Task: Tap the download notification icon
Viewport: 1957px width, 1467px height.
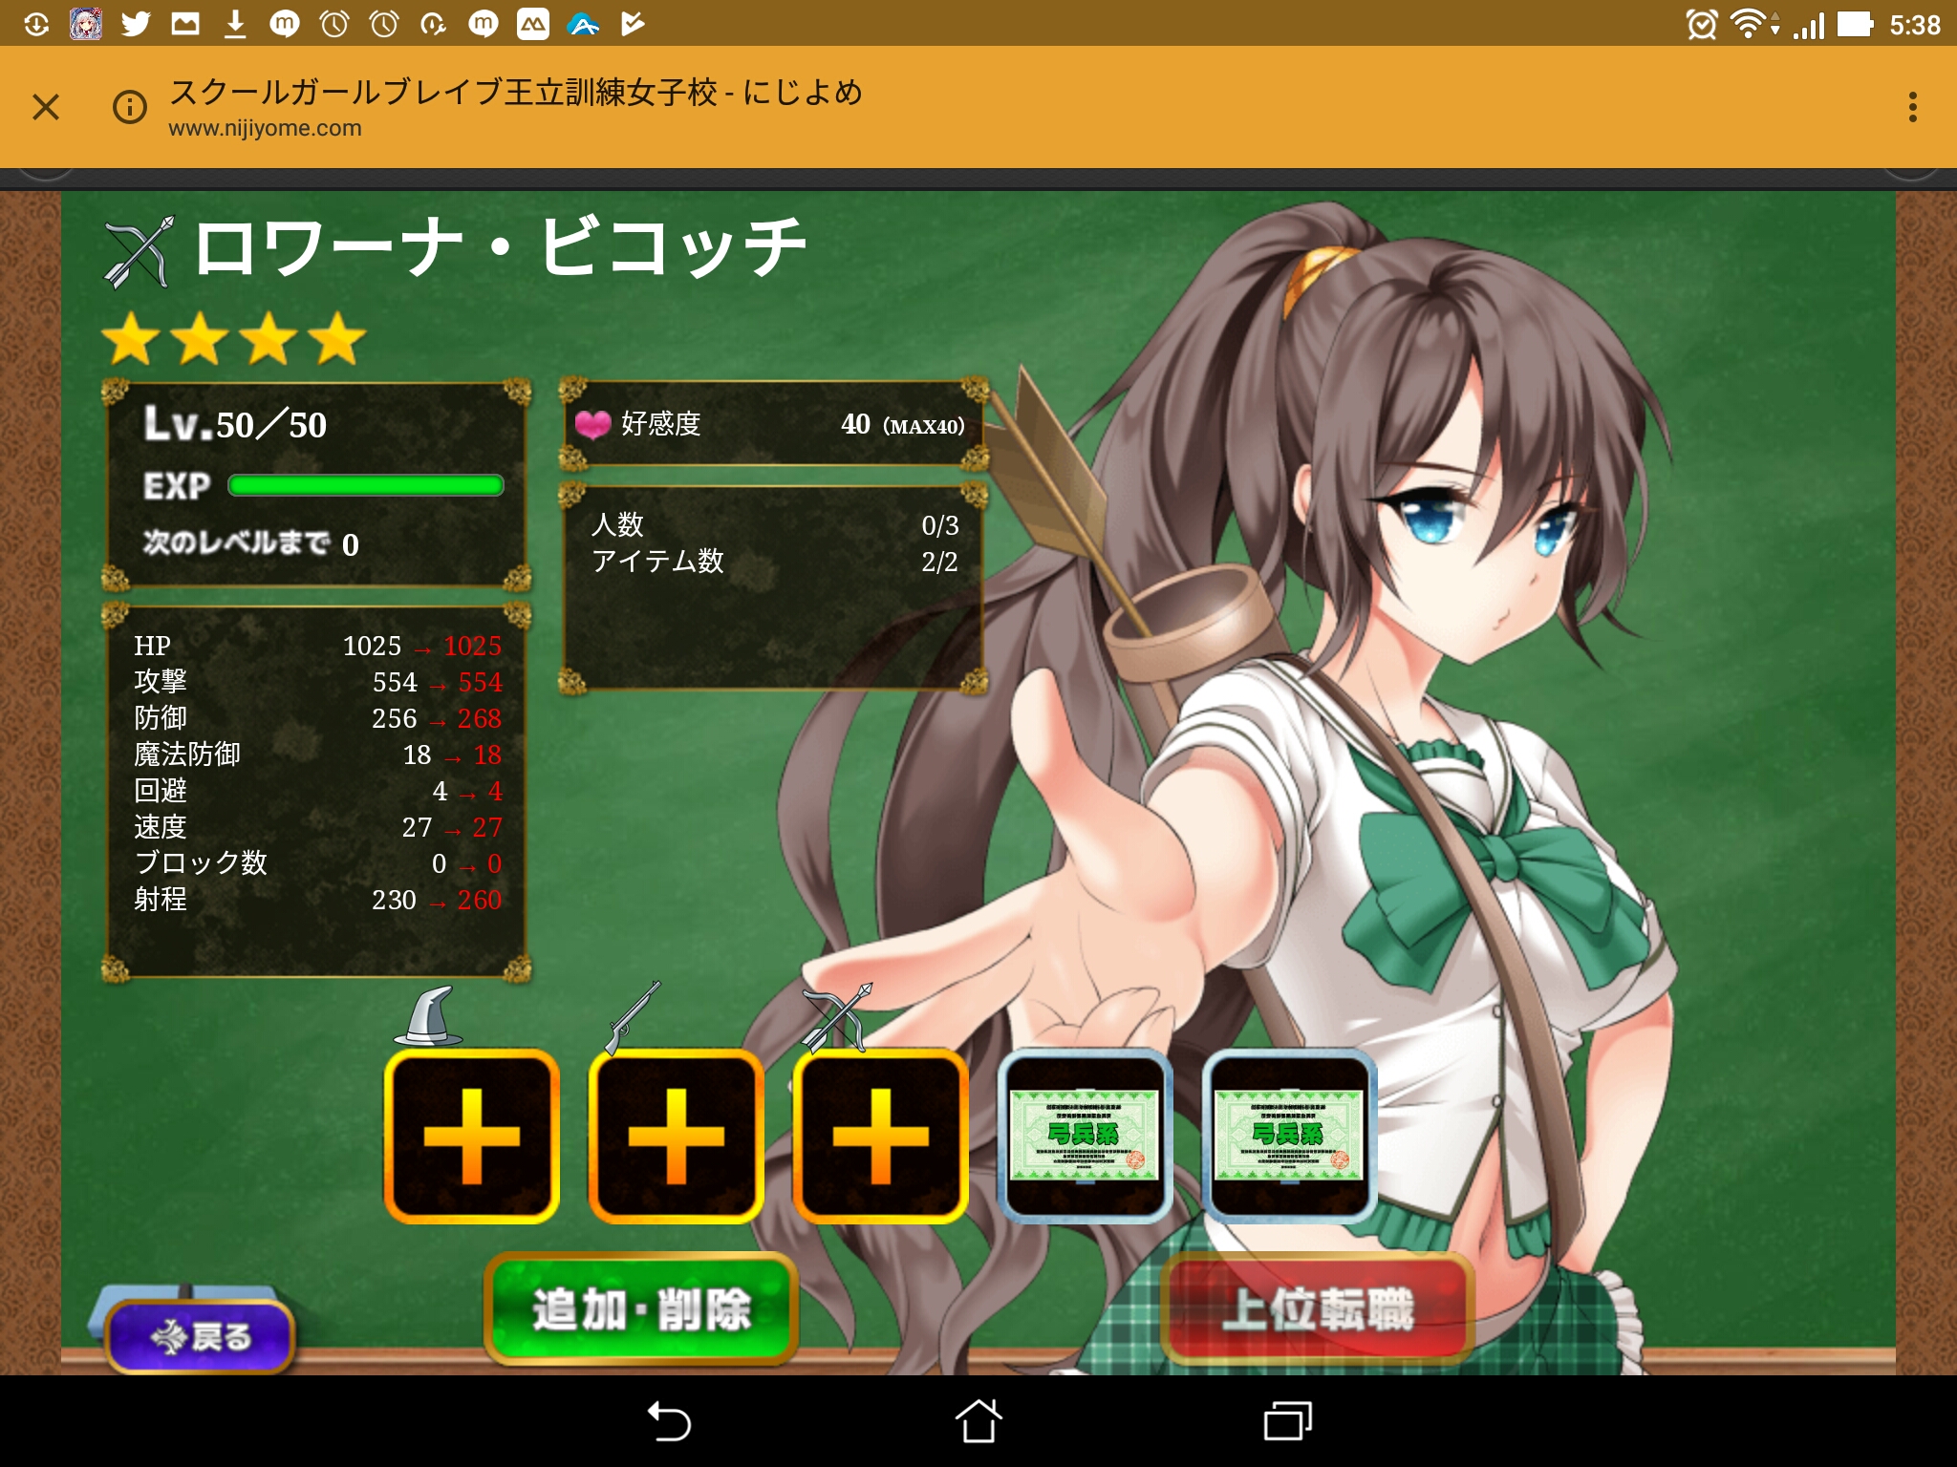Action: (x=235, y=23)
